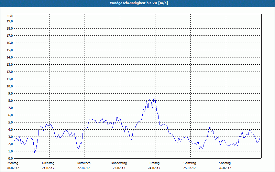Select the Samstag day label
Screen dimensions: 275x172
[x=190, y=163]
